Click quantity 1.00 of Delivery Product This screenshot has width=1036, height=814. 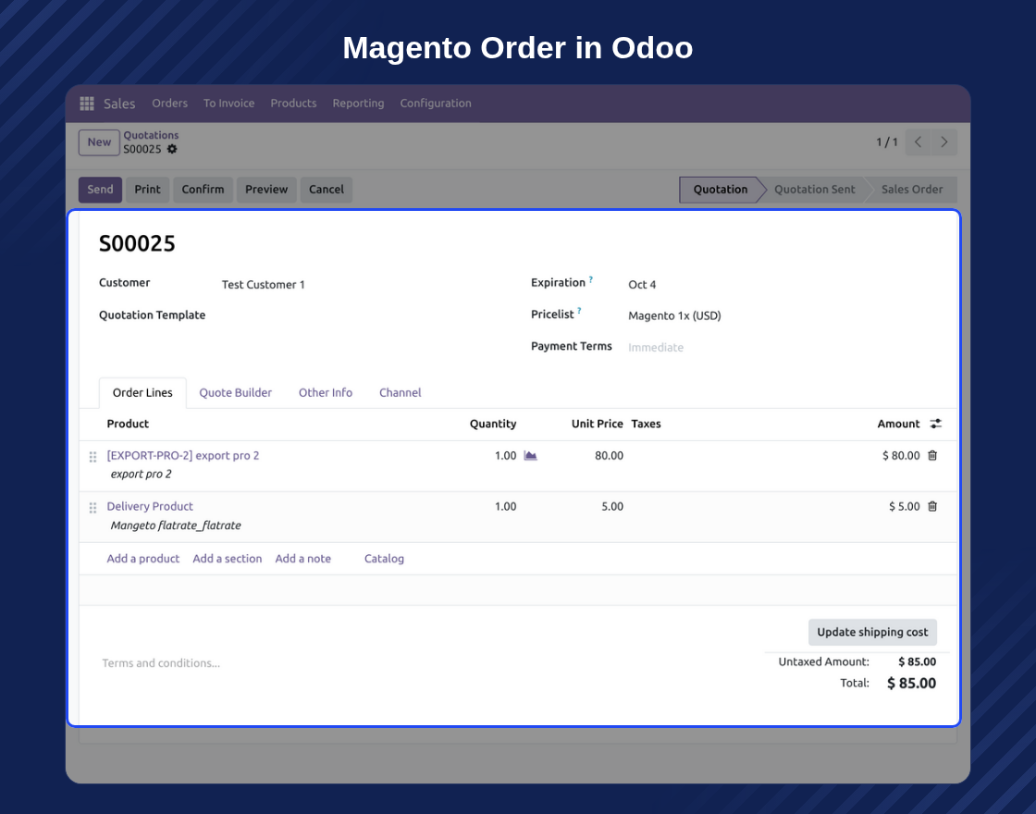[x=505, y=506]
